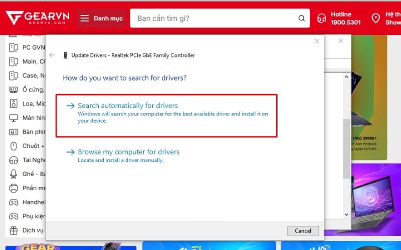
Task: Click the PC GVN menu label
Action: pos(34,47)
